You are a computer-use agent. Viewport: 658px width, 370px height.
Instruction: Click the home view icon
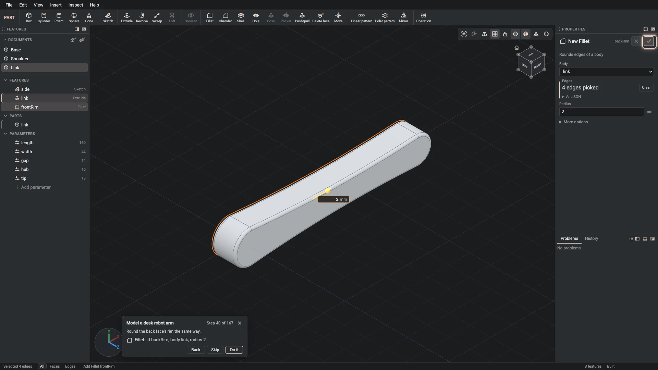coord(517,48)
